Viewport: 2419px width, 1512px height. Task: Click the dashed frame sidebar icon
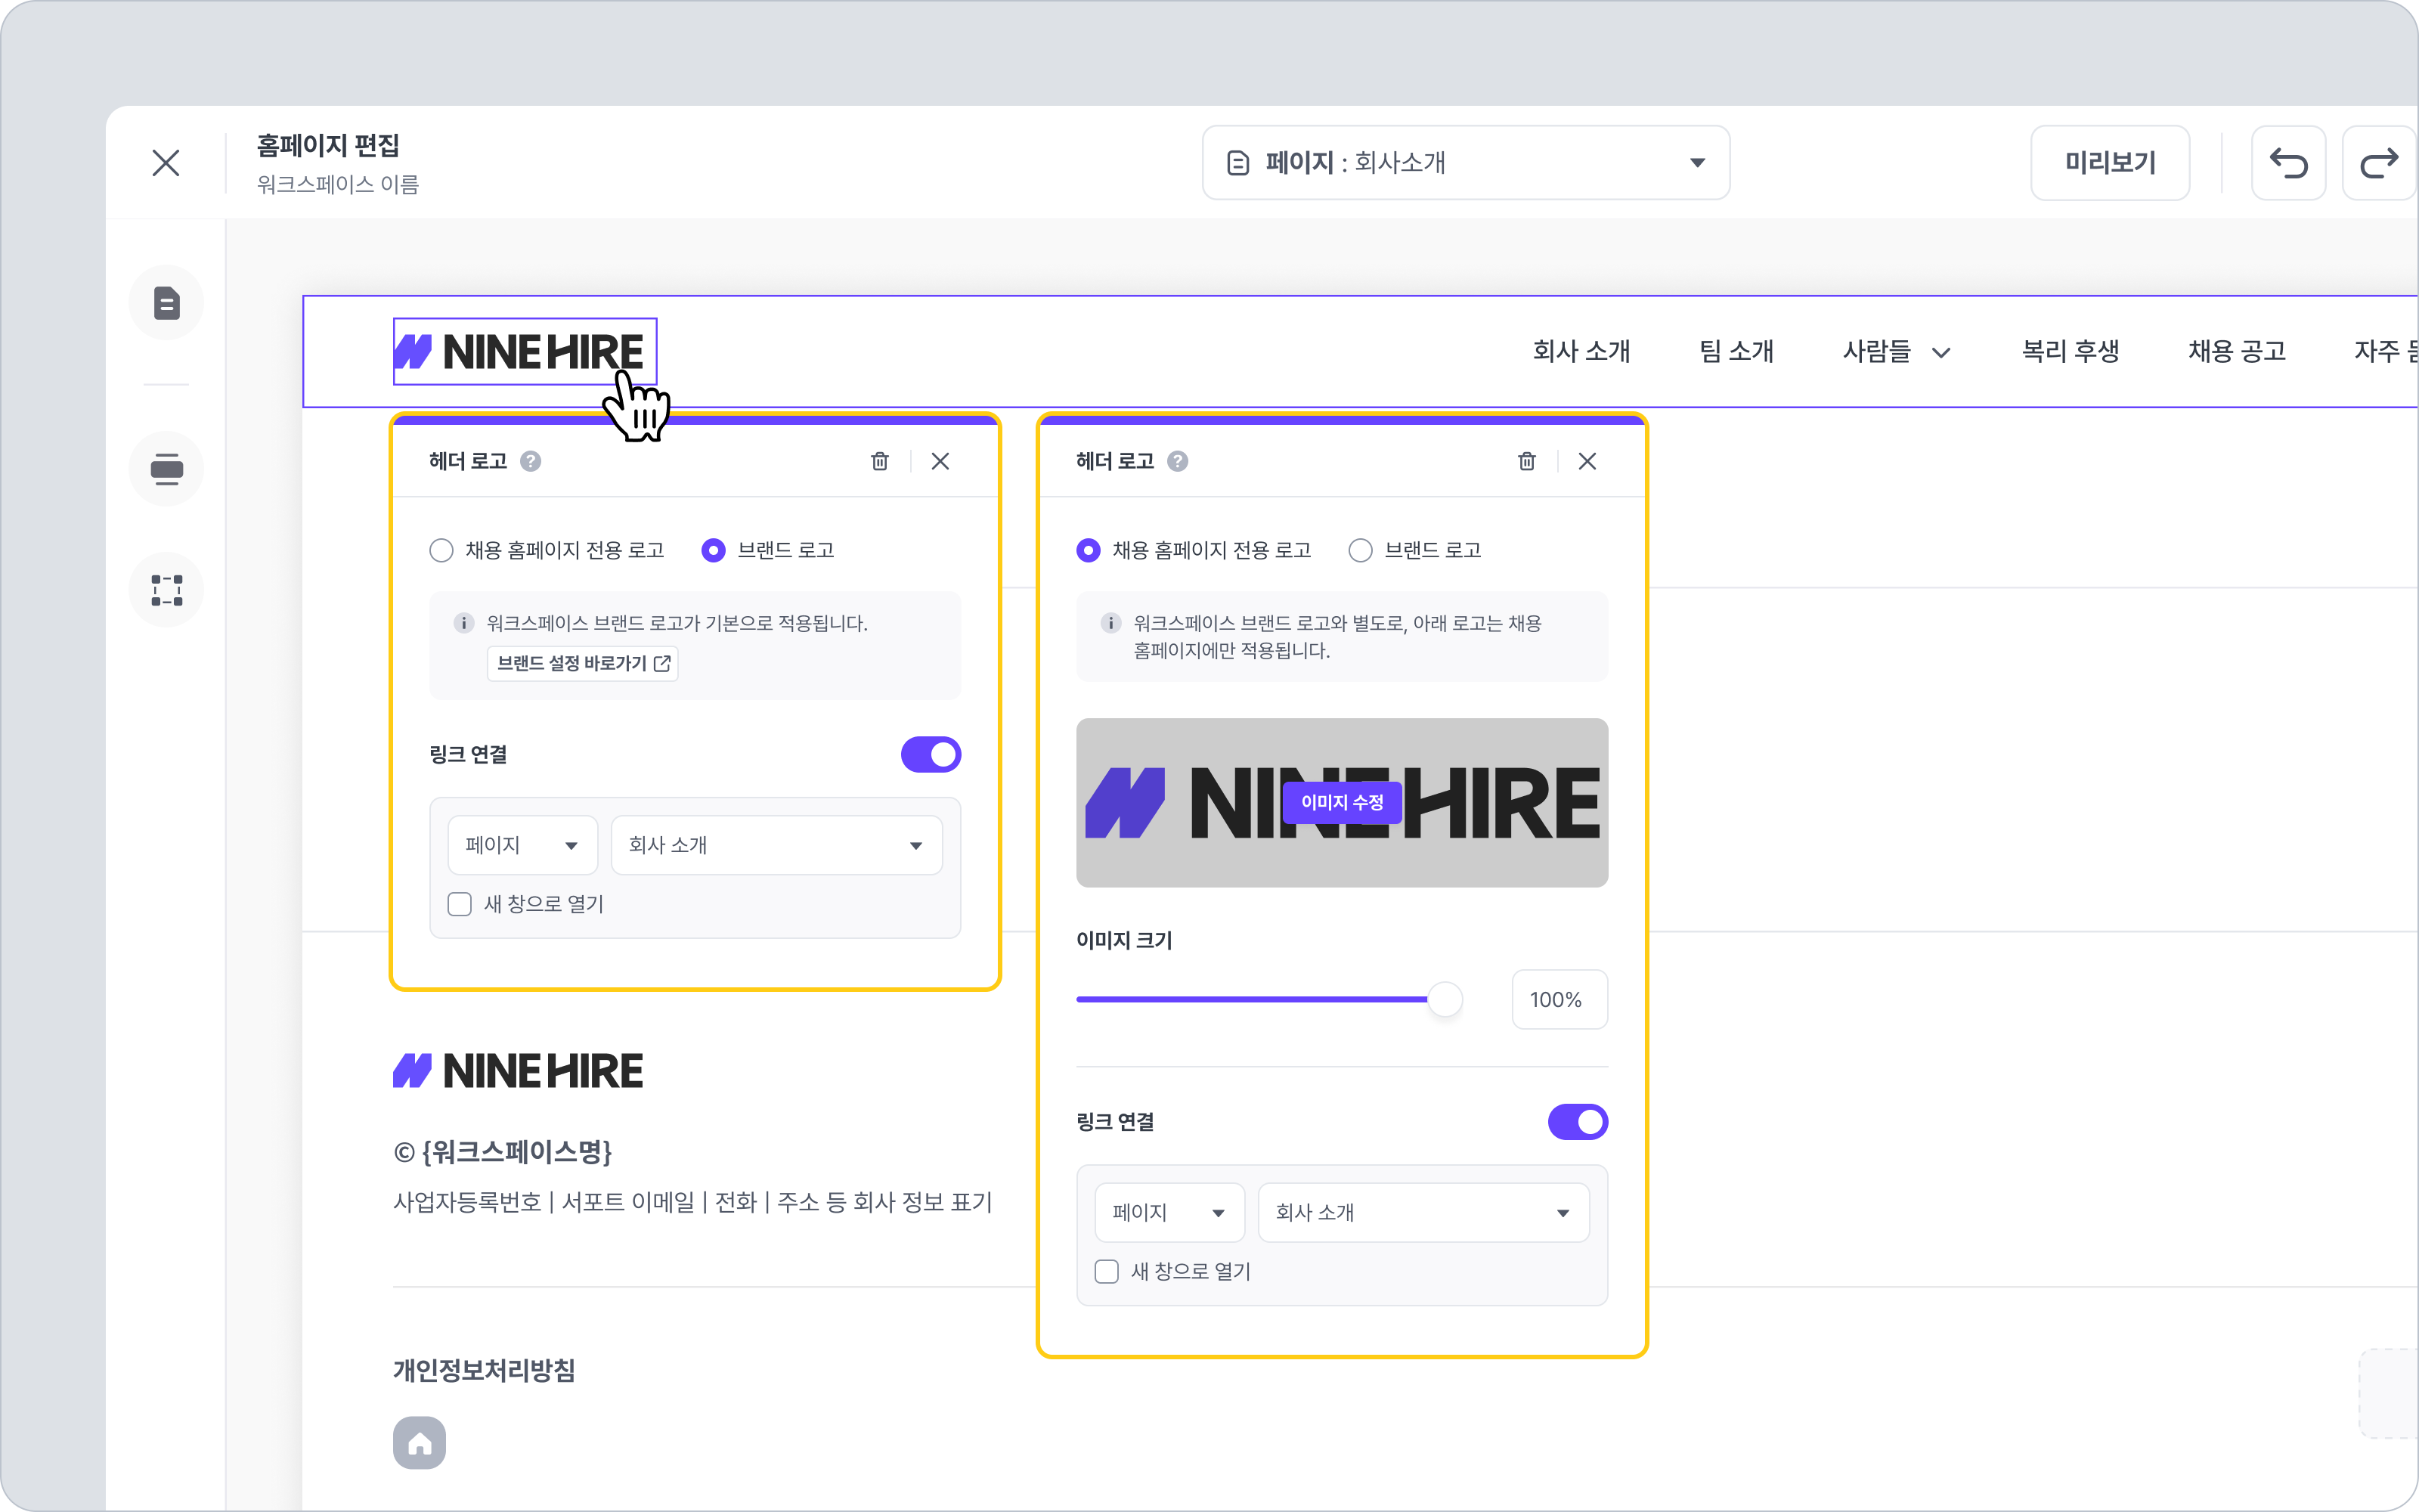167,590
